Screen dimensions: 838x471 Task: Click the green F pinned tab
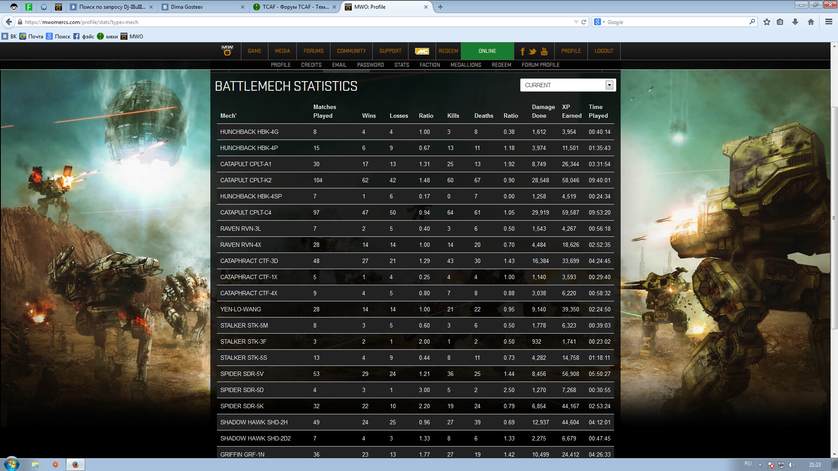29,7
